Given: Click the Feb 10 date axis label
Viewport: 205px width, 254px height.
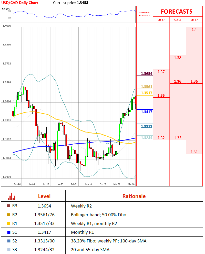Looking at the screenshot, I should [x=88, y=184].
